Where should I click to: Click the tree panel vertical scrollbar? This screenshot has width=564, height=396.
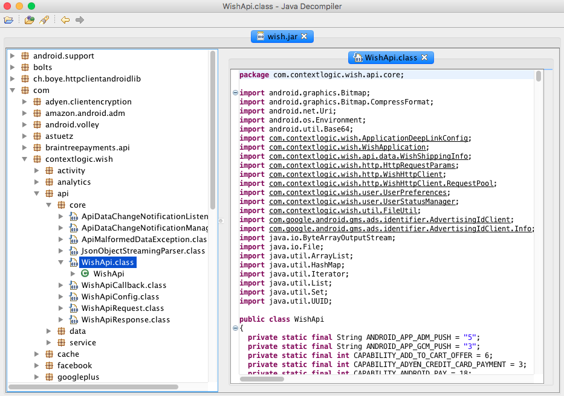(x=213, y=130)
